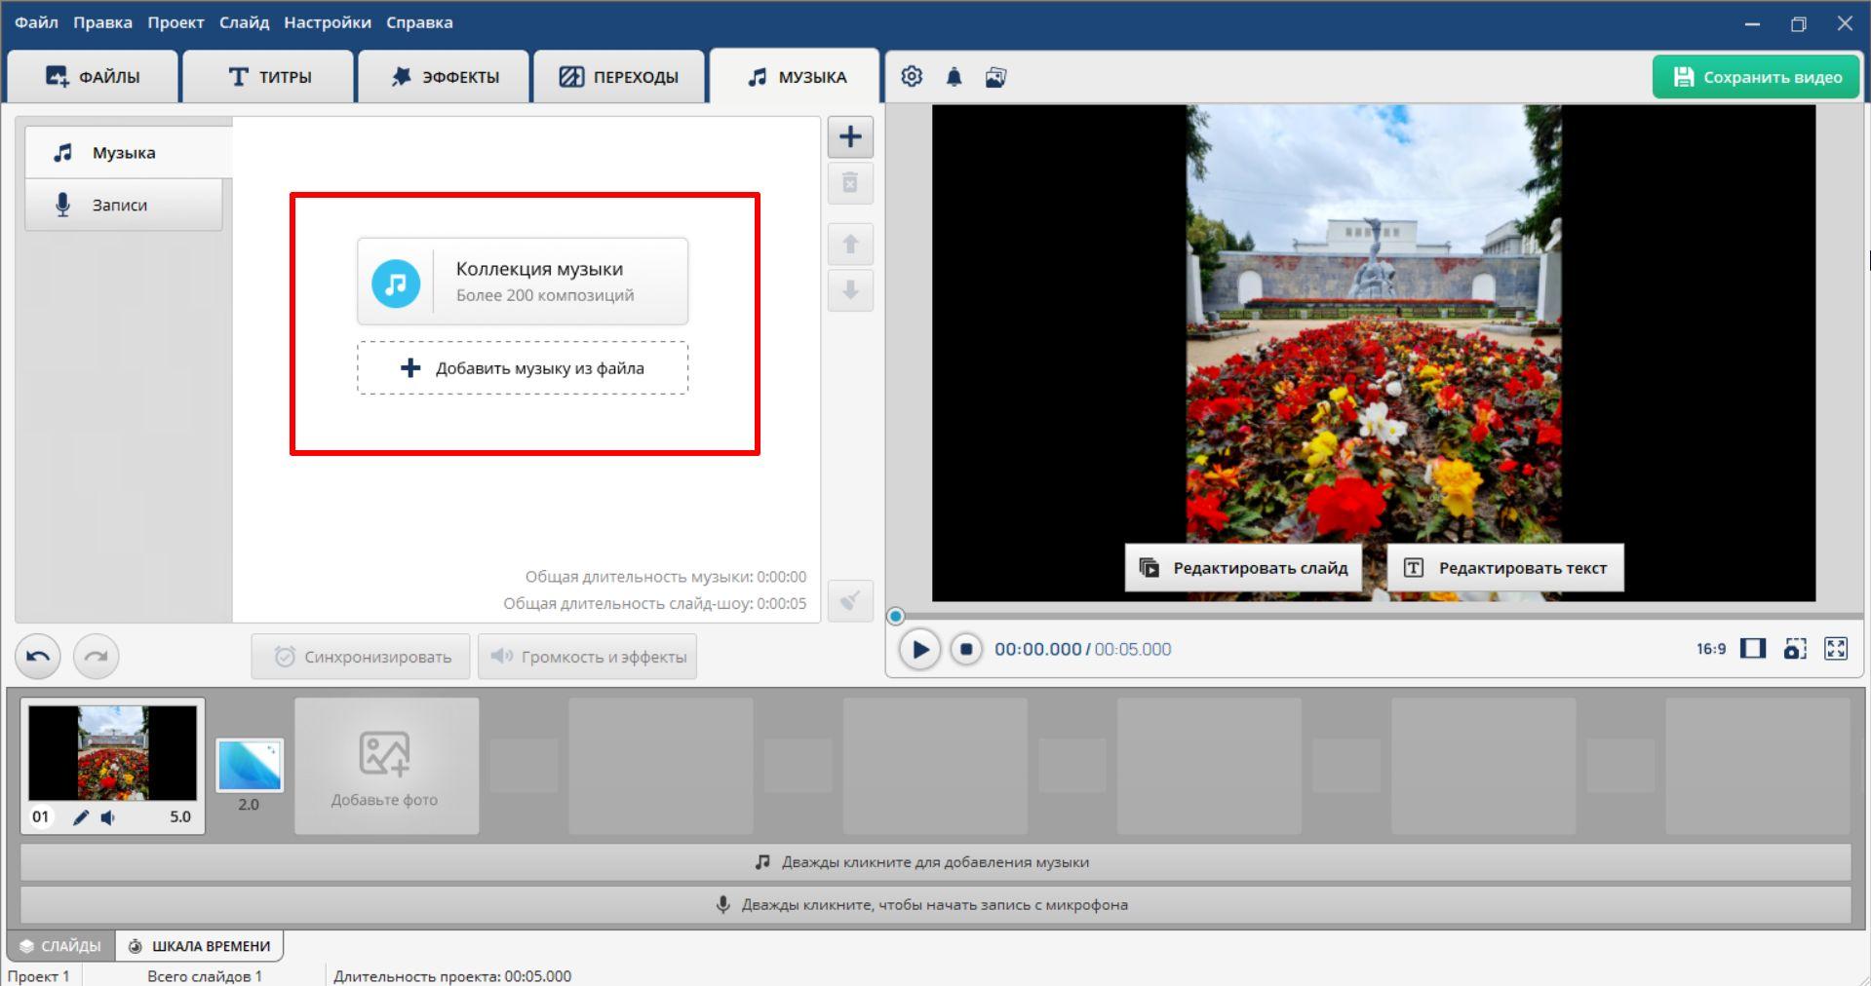Screen dimensions: 1871x986
Task: Undo the last action
Action: [38, 656]
